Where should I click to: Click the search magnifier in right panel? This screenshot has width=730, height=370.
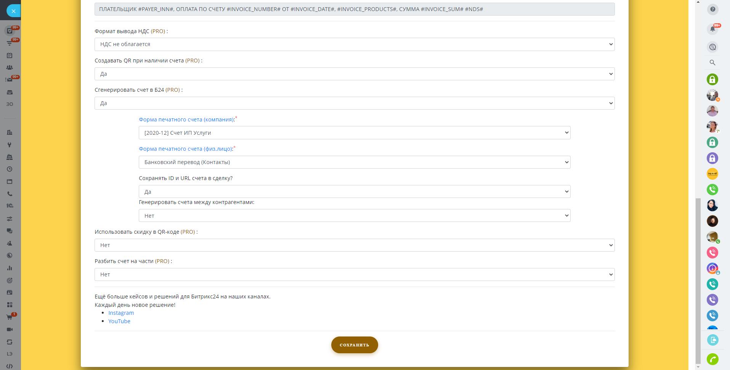pos(712,63)
